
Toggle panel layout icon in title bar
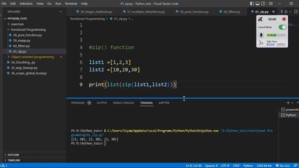point(257,4)
